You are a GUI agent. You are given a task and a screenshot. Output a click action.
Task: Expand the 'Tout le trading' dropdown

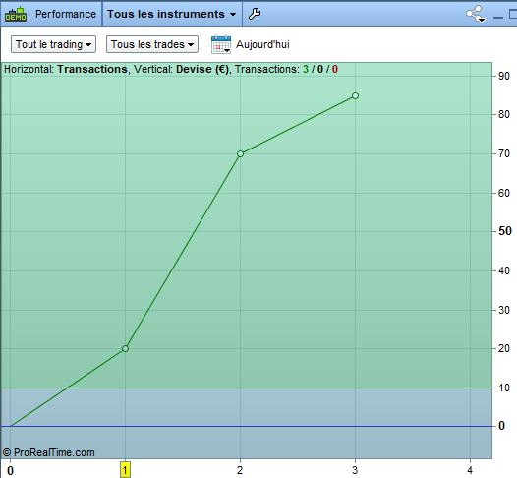click(53, 44)
